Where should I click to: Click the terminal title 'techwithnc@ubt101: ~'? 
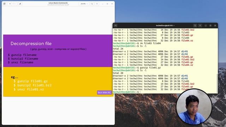point(165,26)
